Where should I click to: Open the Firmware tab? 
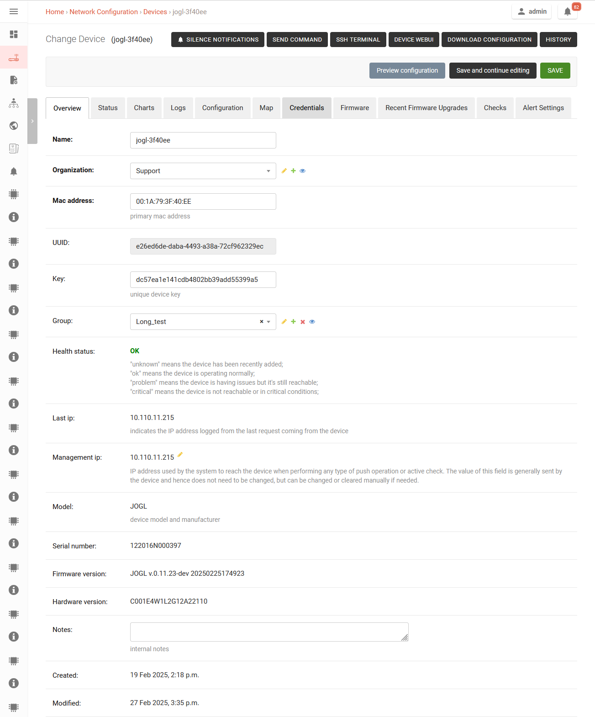(354, 108)
